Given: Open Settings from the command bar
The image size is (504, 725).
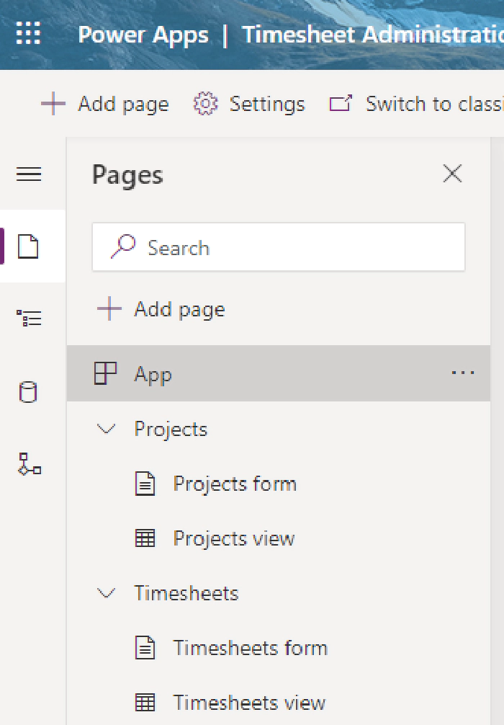Looking at the screenshot, I should pyautogui.click(x=249, y=104).
